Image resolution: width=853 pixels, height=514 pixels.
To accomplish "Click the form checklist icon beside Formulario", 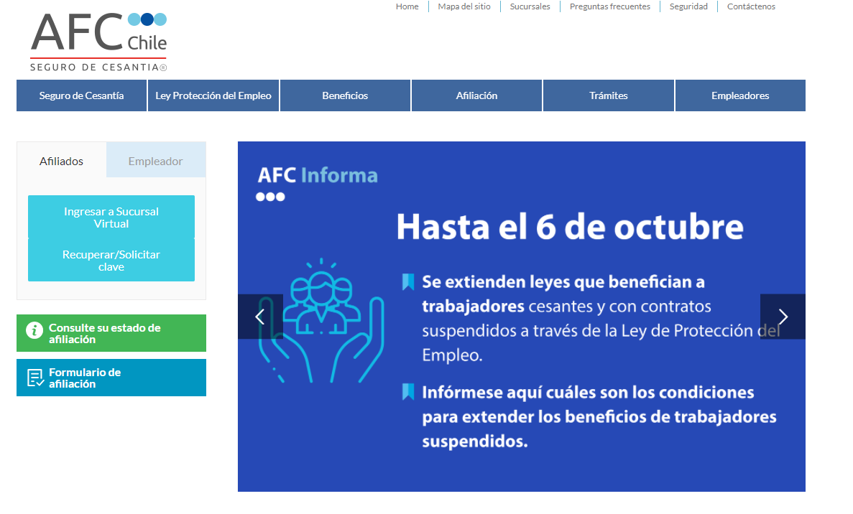I will click(35, 378).
